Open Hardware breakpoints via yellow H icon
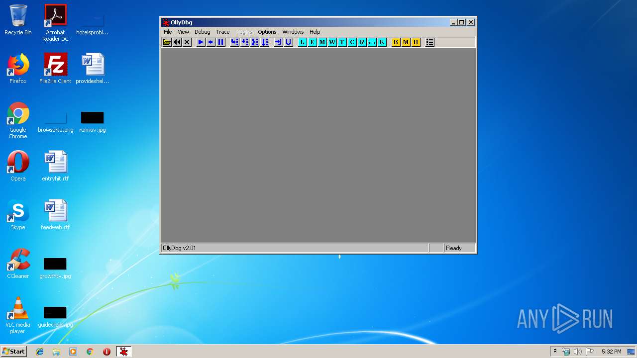This screenshot has width=637, height=358. [x=416, y=42]
